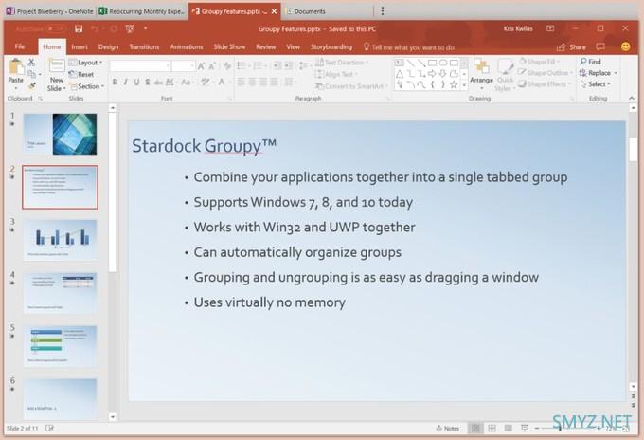Open the Comments icon next to Share
The image size is (644, 440).
[600, 46]
